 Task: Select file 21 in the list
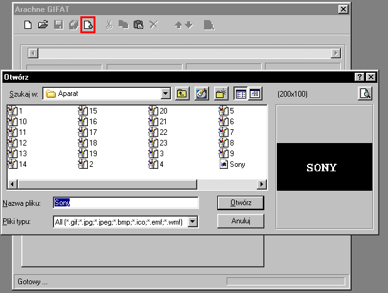tap(158, 121)
